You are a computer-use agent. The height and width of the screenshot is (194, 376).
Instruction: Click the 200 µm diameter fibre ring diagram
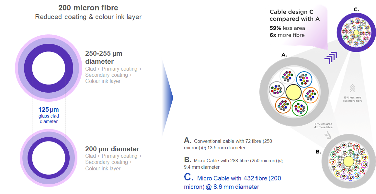(49, 158)
